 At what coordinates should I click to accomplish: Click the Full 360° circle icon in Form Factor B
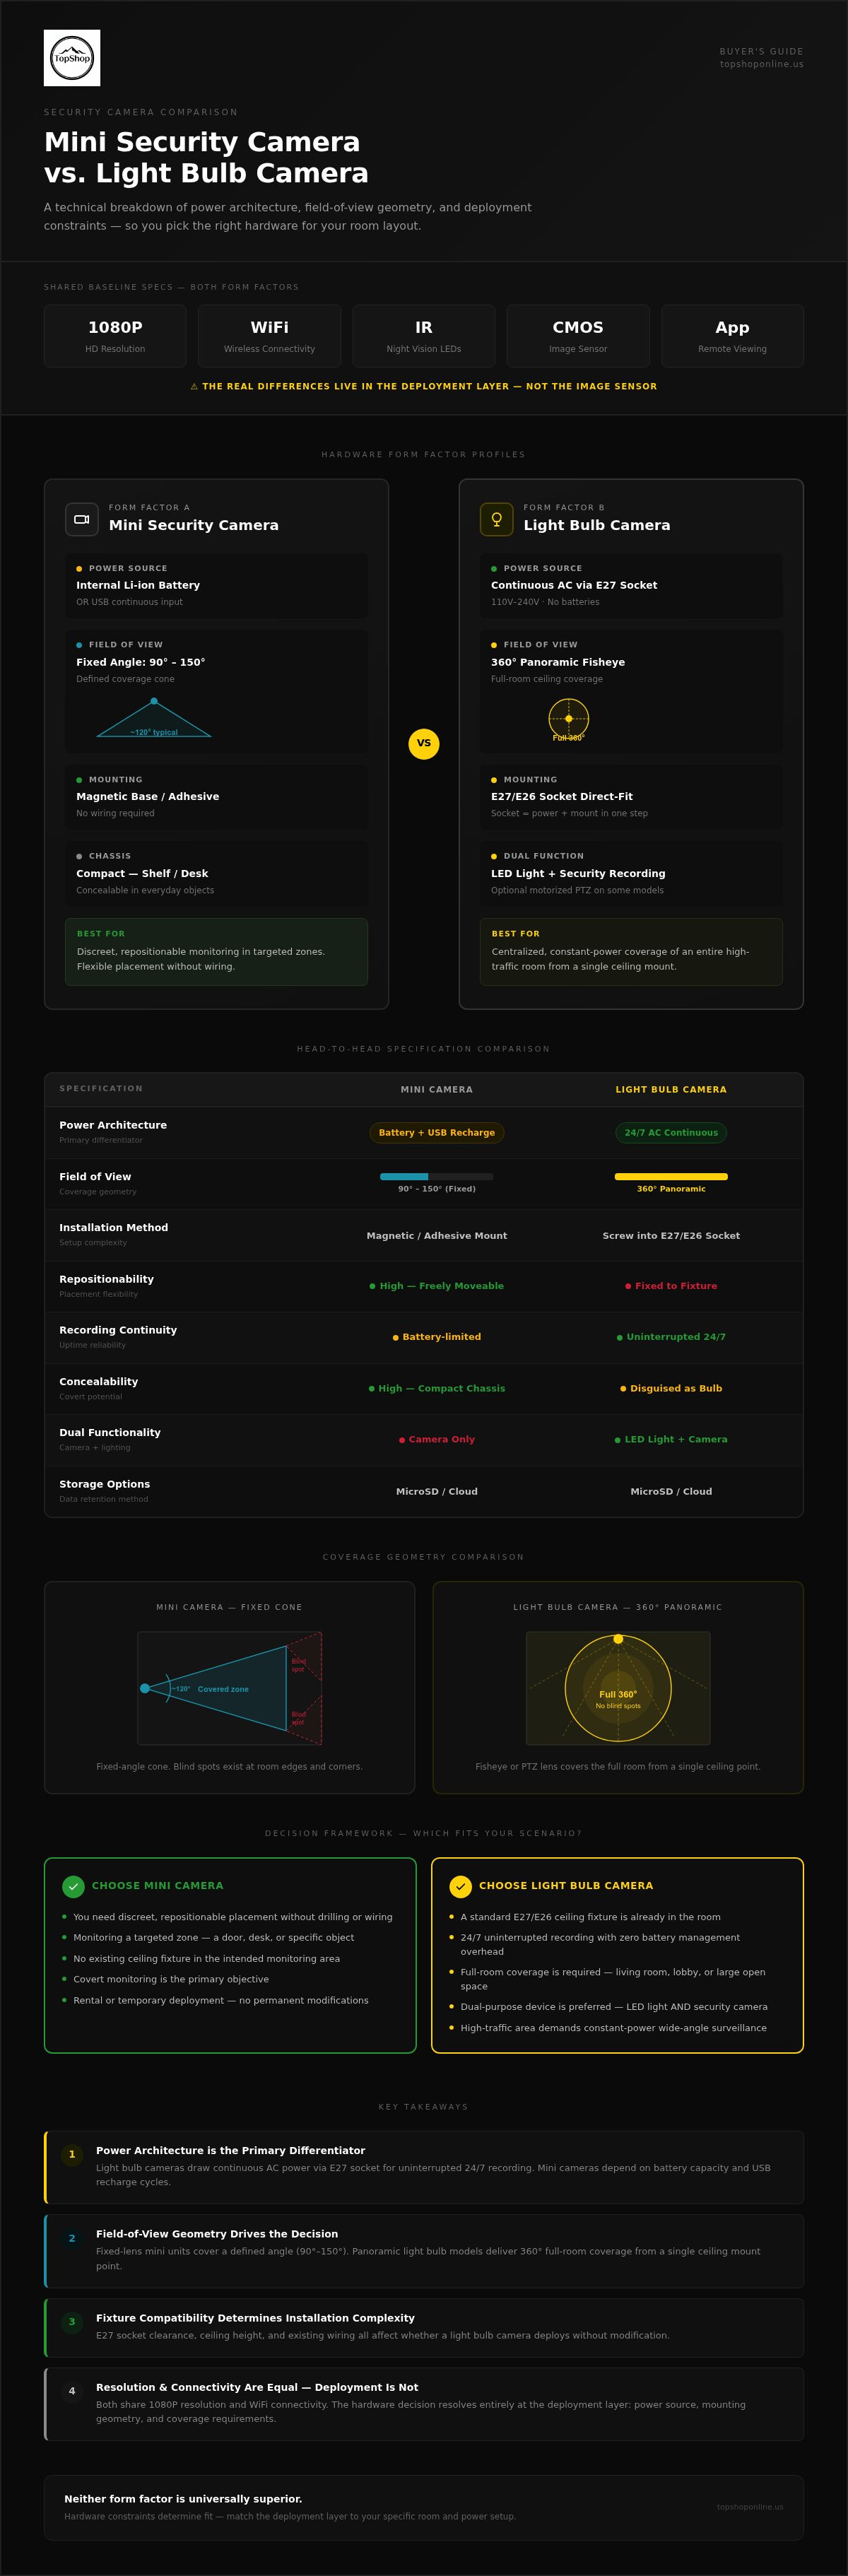[568, 719]
